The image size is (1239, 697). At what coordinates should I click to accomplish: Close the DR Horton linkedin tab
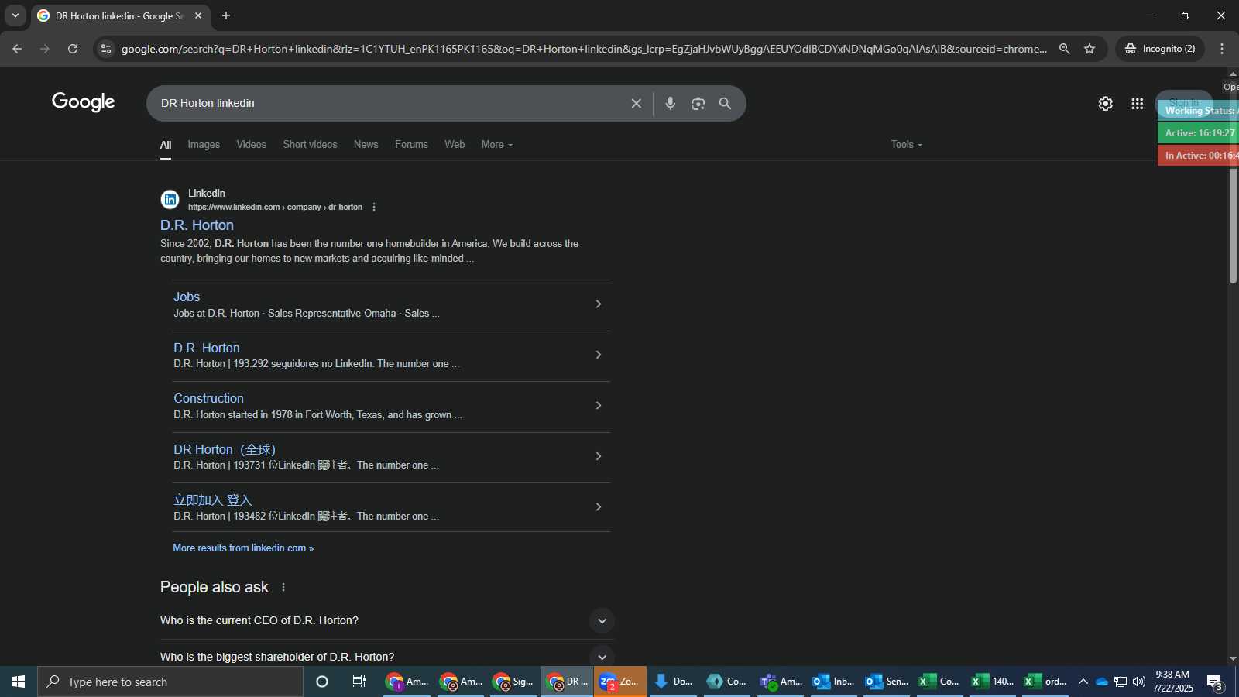198,15
